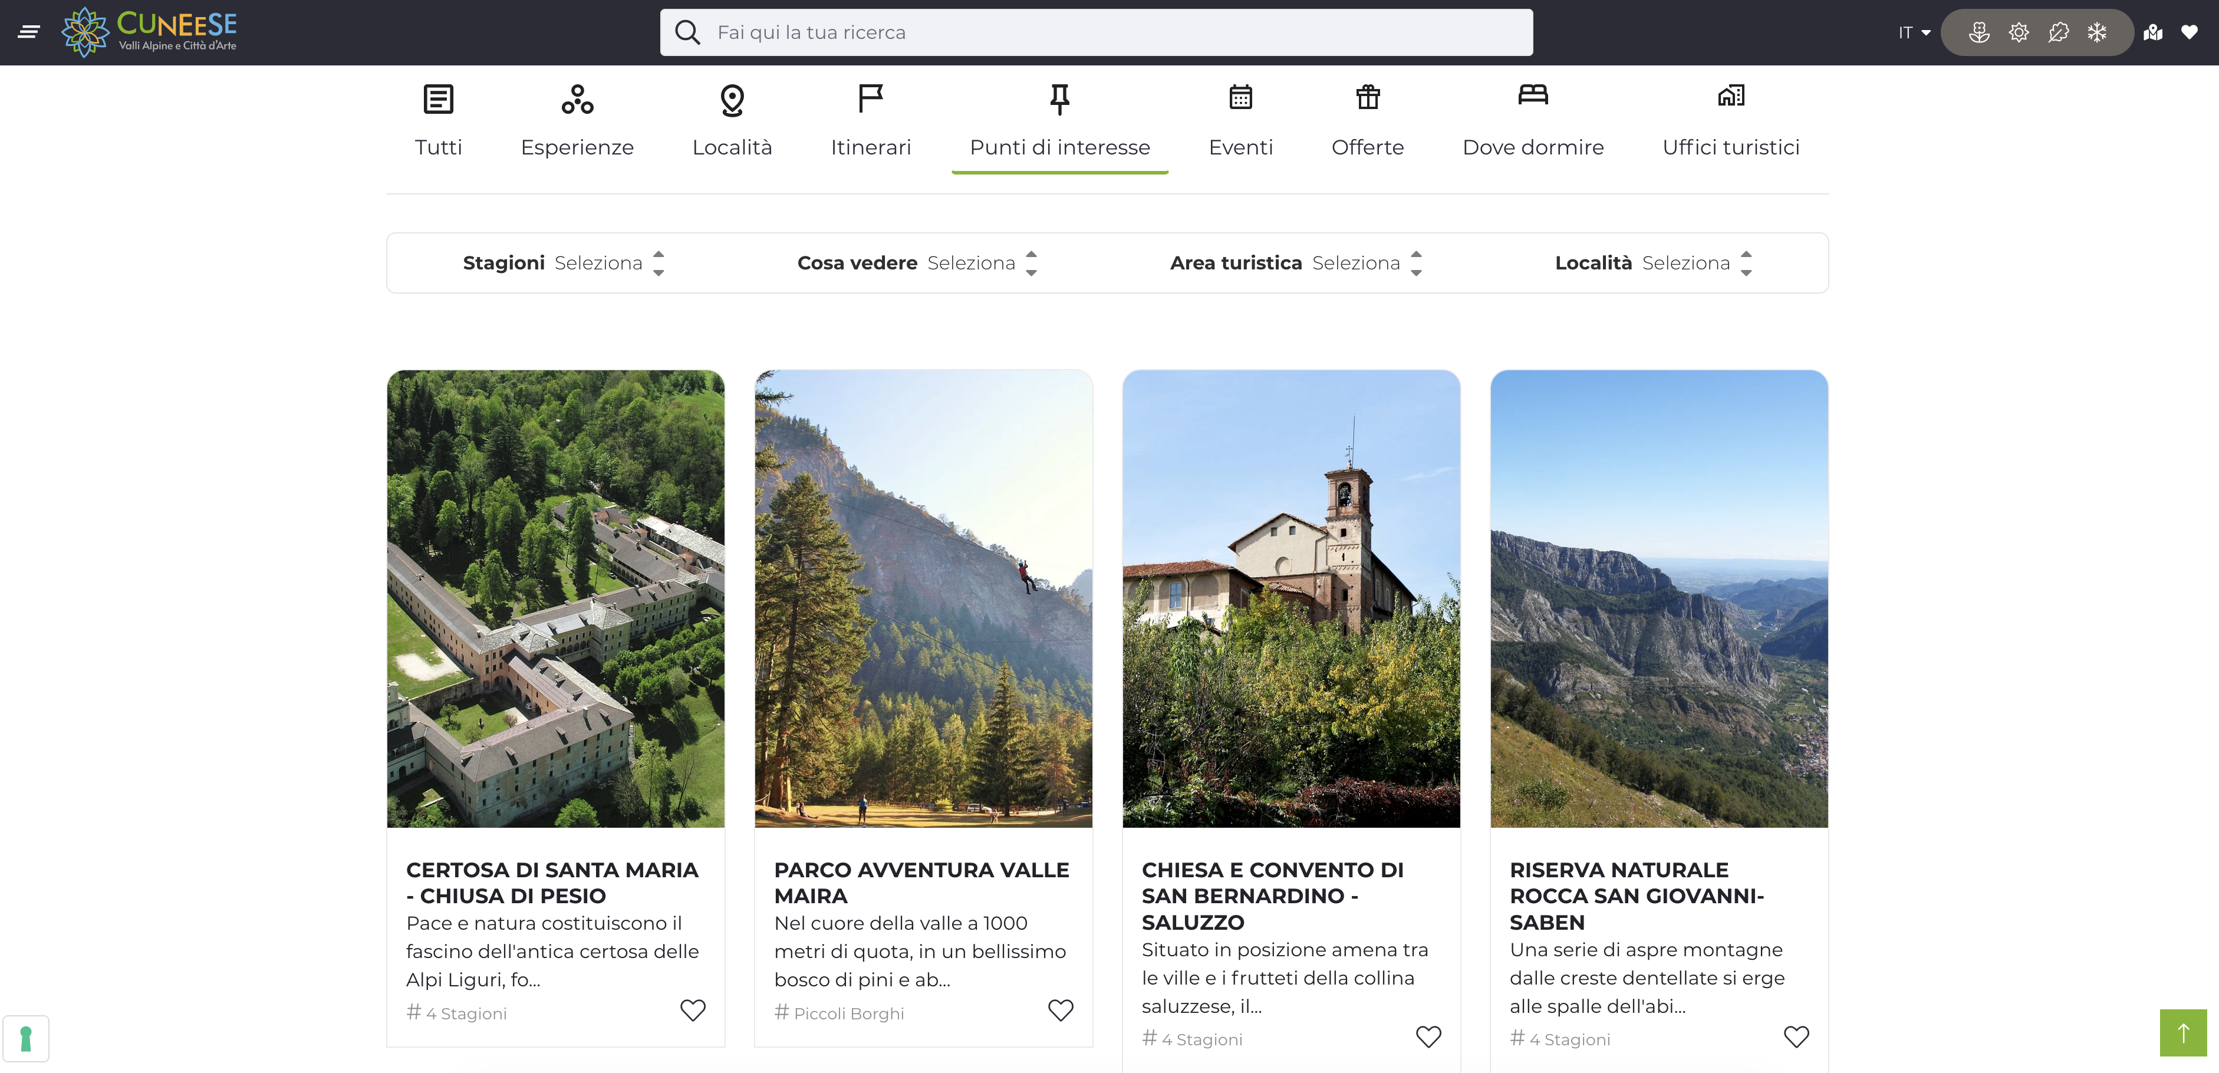Open the map view icon
The width and height of the screenshot is (2219, 1073).
tap(2152, 33)
